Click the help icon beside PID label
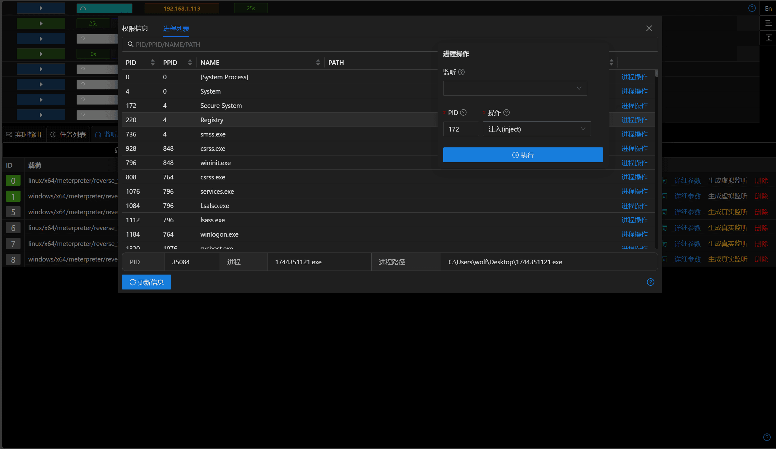 point(463,113)
